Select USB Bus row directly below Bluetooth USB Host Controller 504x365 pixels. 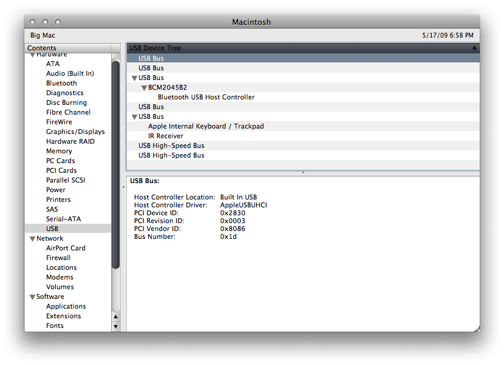(x=303, y=107)
